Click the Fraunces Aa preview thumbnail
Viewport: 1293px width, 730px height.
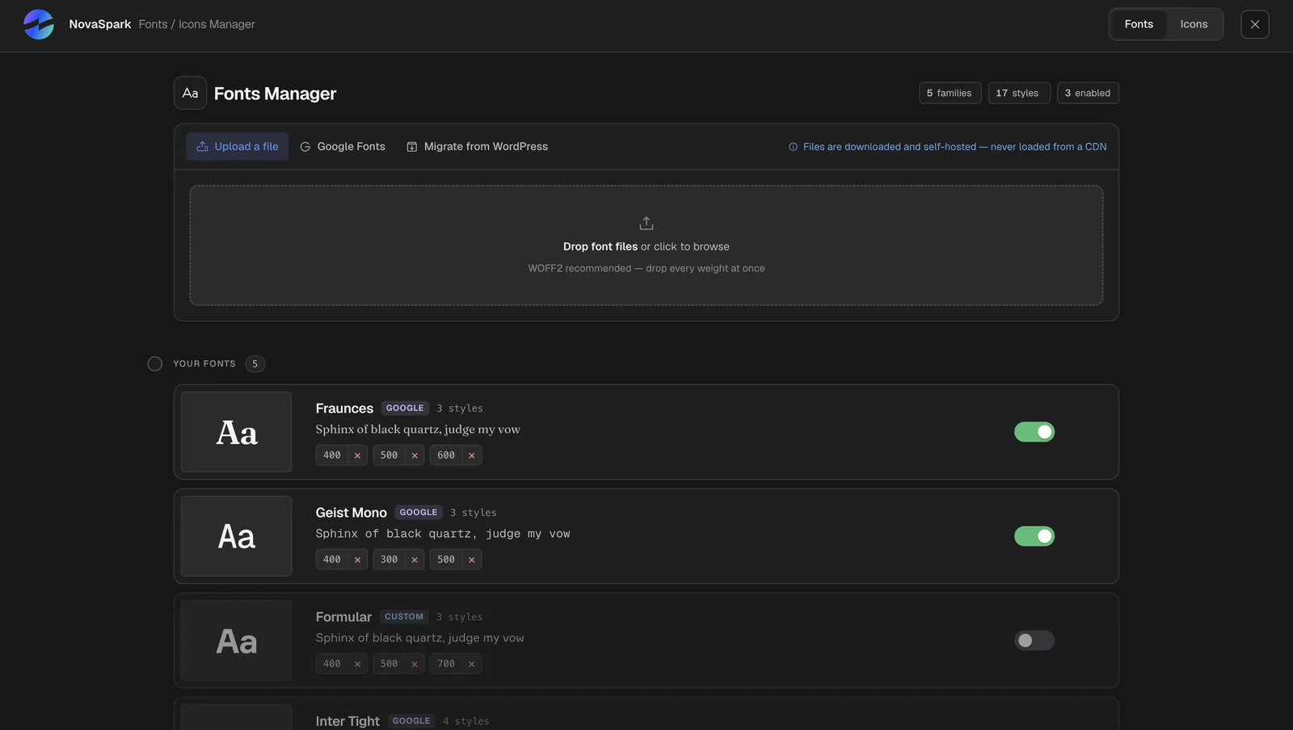click(237, 432)
